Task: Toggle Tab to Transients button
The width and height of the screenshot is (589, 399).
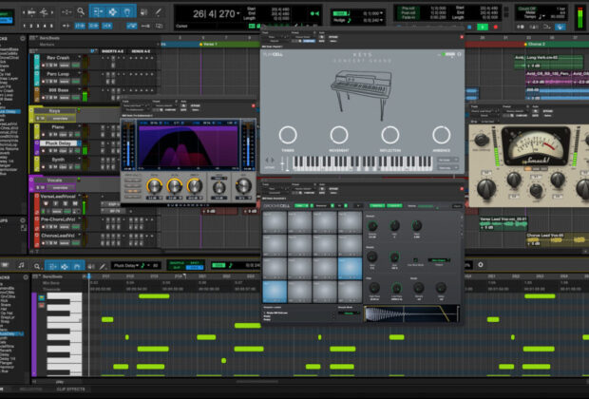Action: [66, 26]
